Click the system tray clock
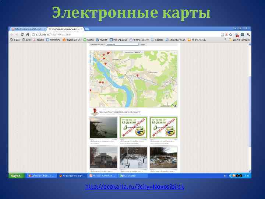265x199 pixels. click(247, 176)
